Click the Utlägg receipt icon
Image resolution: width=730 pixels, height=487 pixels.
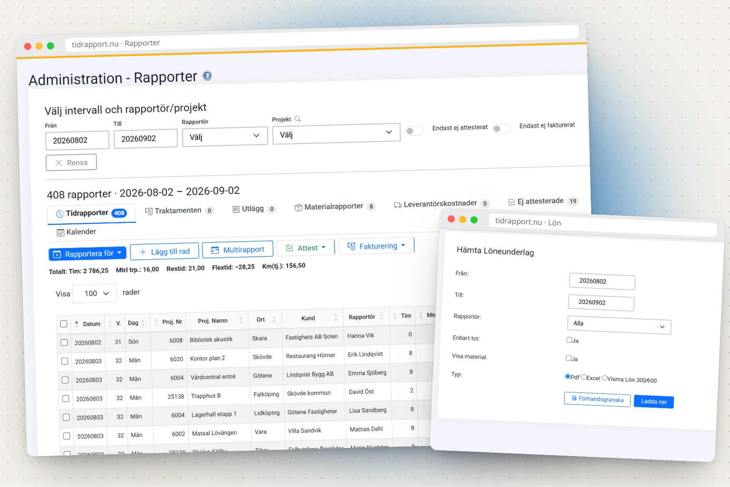point(236,209)
